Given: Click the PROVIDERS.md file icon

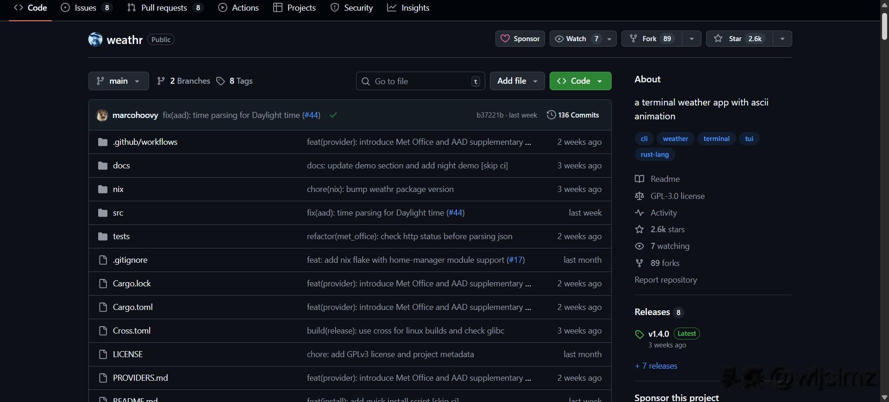Looking at the screenshot, I should pos(103,378).
